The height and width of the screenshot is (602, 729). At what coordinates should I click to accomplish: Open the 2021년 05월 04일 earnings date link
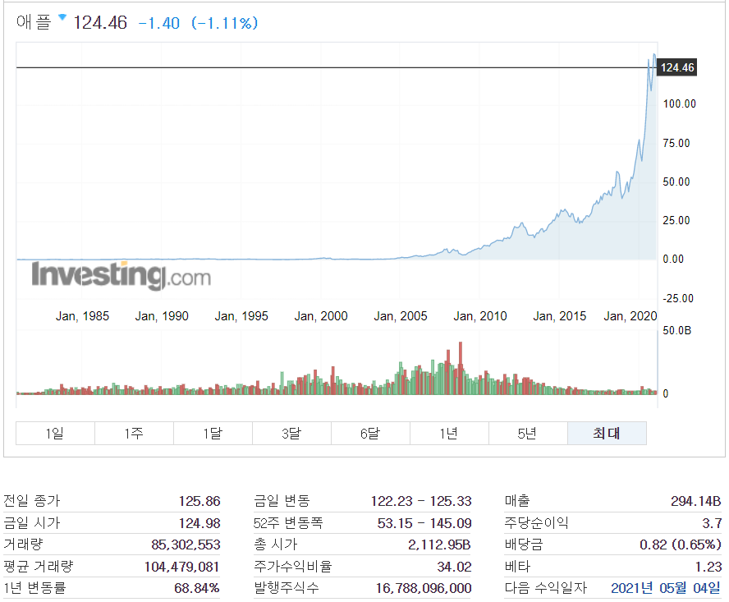click(665, 588)
